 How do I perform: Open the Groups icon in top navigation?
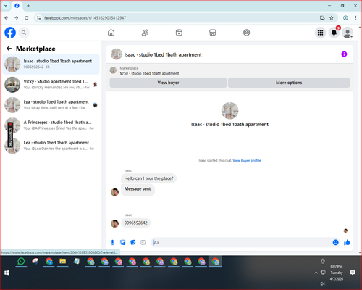246,33
